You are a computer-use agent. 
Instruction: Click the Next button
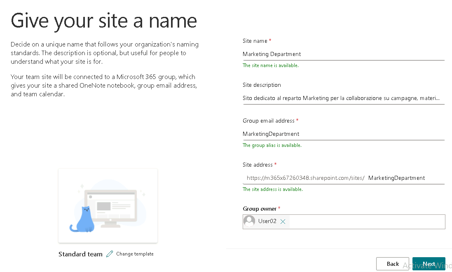coord(429,264)
